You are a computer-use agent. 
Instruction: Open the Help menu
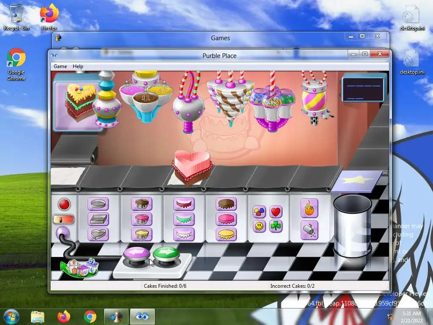point(78,66)
